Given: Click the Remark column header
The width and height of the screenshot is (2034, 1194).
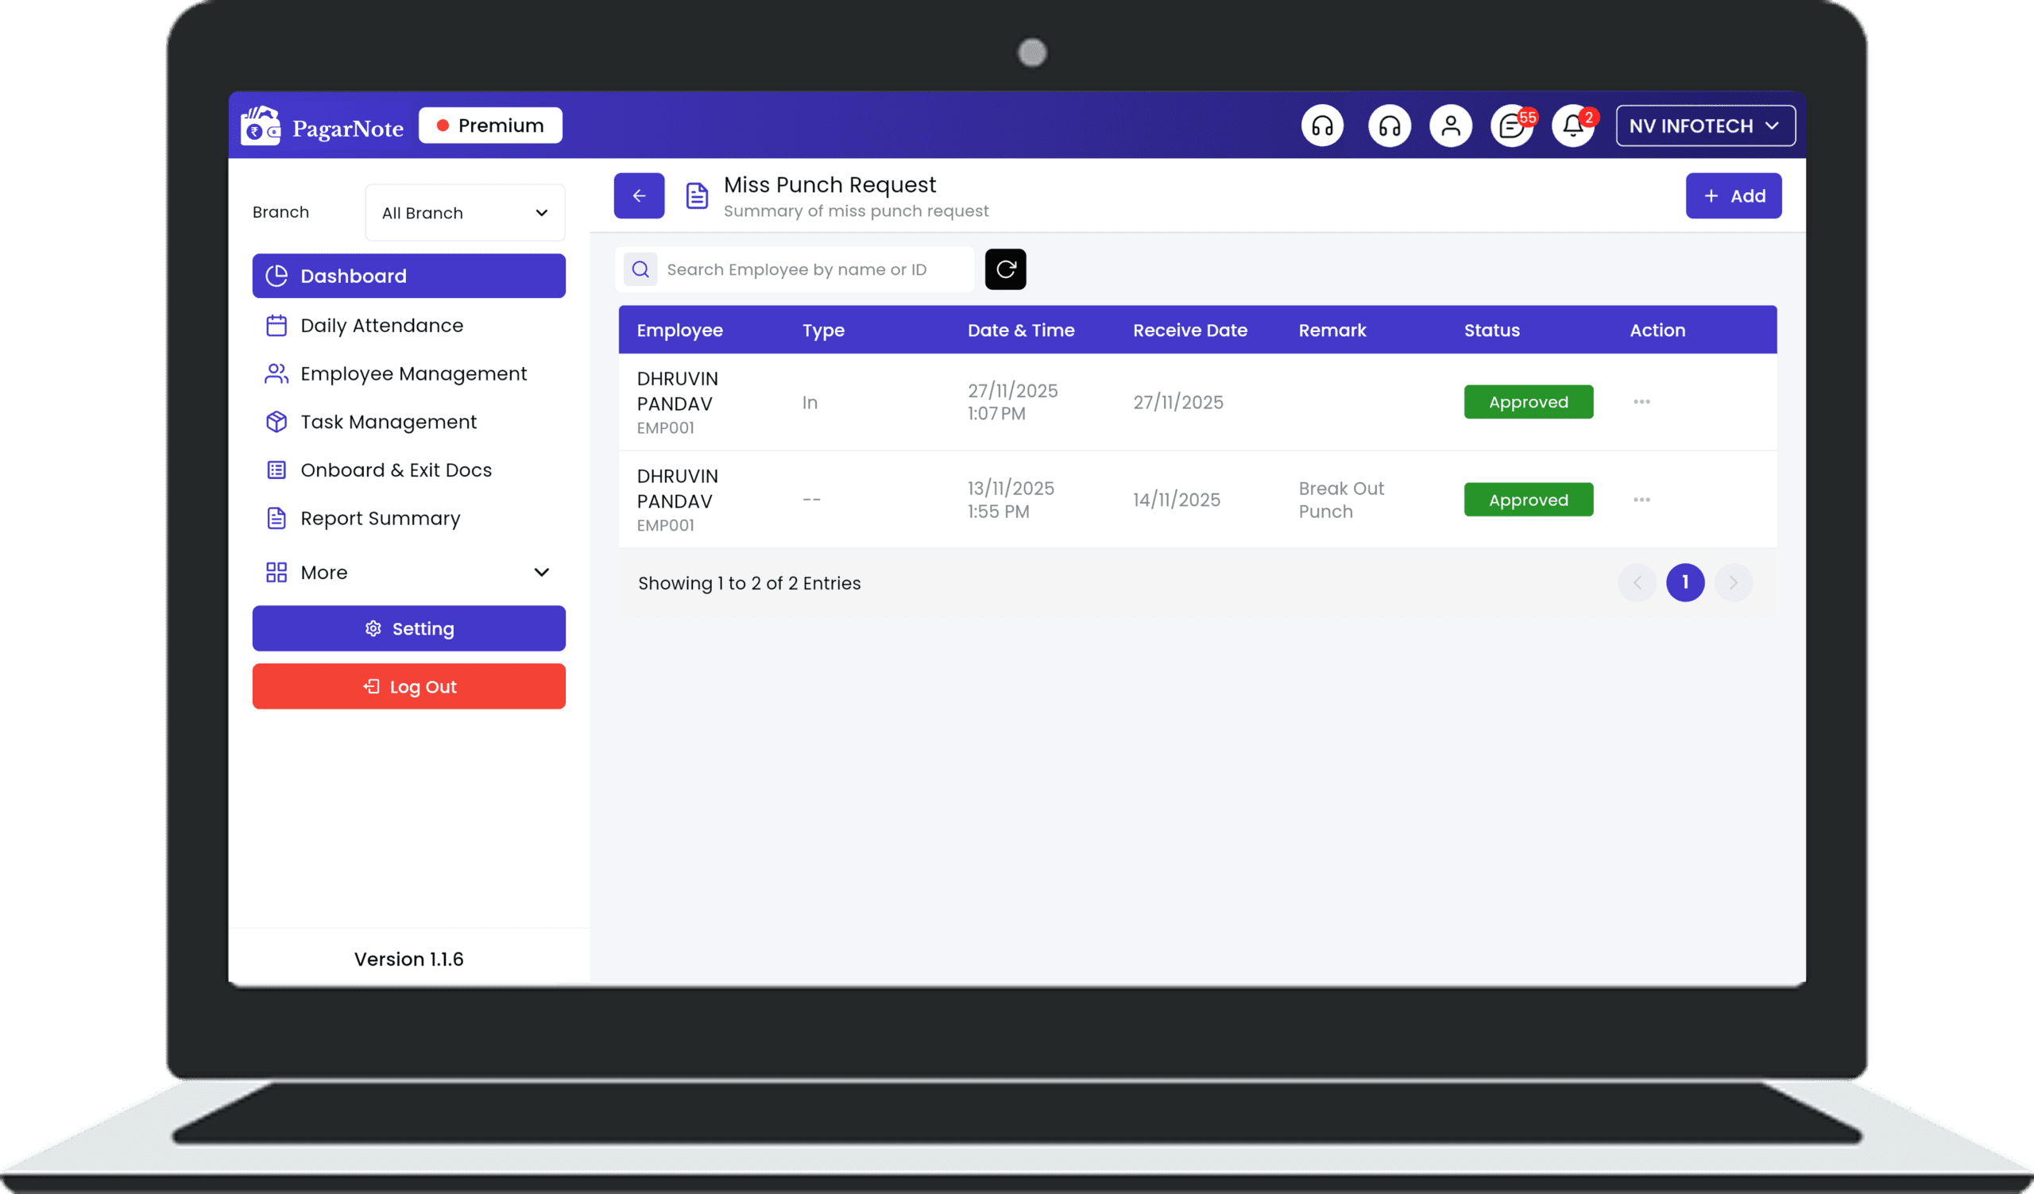Looking at the screenshot, I should (1332, 330).
